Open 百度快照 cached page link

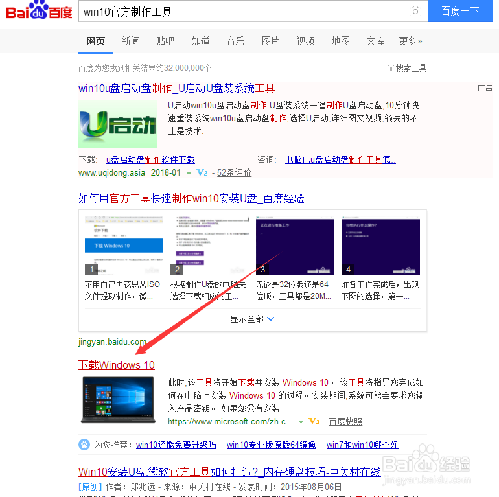tap(345, 422)
